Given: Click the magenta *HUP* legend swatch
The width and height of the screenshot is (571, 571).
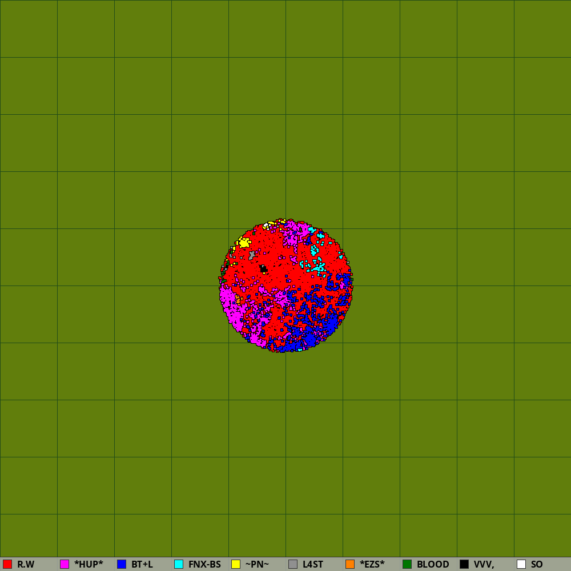Looking at the screenshot, I should pyautogui.click(x=65, y=564).
